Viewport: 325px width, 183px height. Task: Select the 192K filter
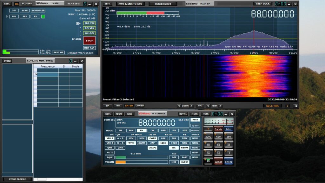(174, 143)
